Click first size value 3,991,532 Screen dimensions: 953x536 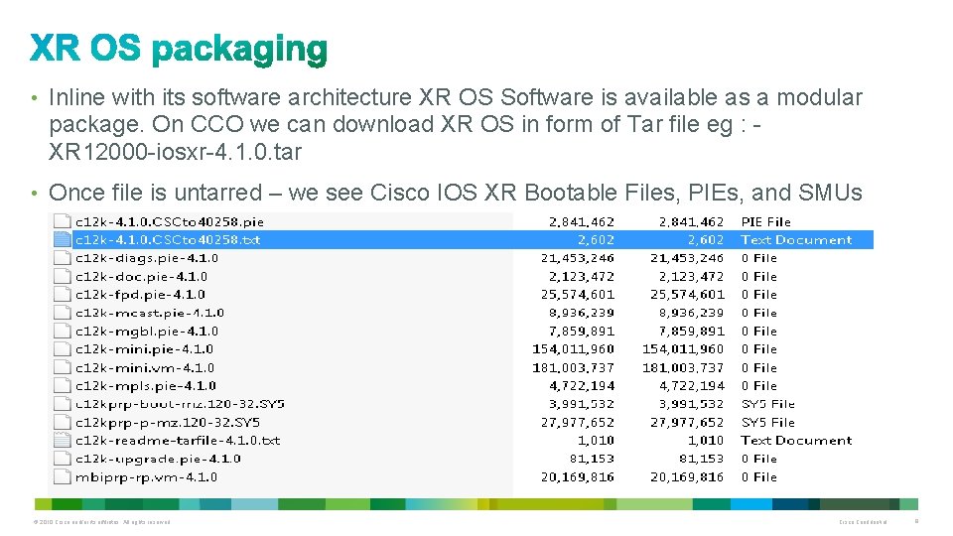pyautogui.click(x=582, y=404)
